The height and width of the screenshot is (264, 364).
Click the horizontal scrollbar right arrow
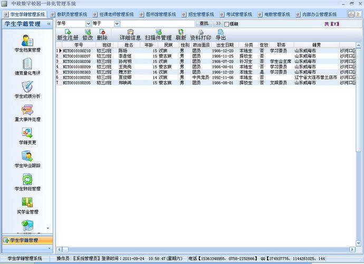(352, 250)
